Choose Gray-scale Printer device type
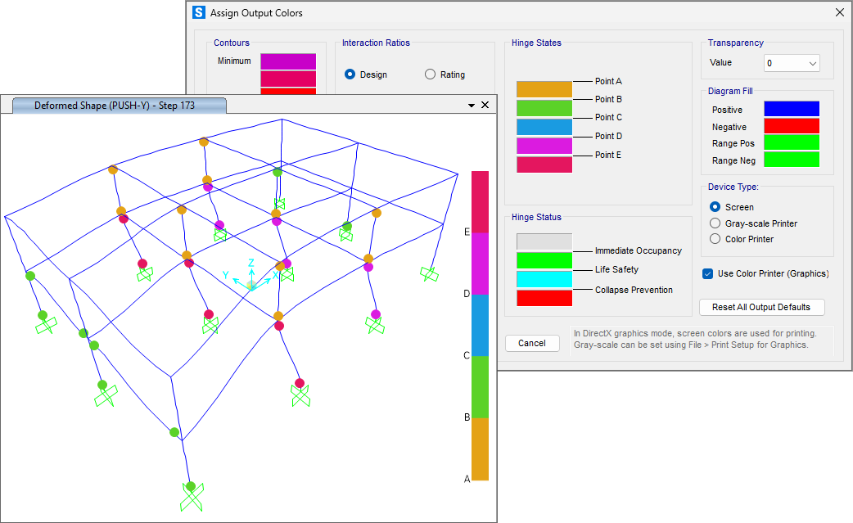This screenshot has height=523, width=853. pyautogui.click(x=715, y=223)
